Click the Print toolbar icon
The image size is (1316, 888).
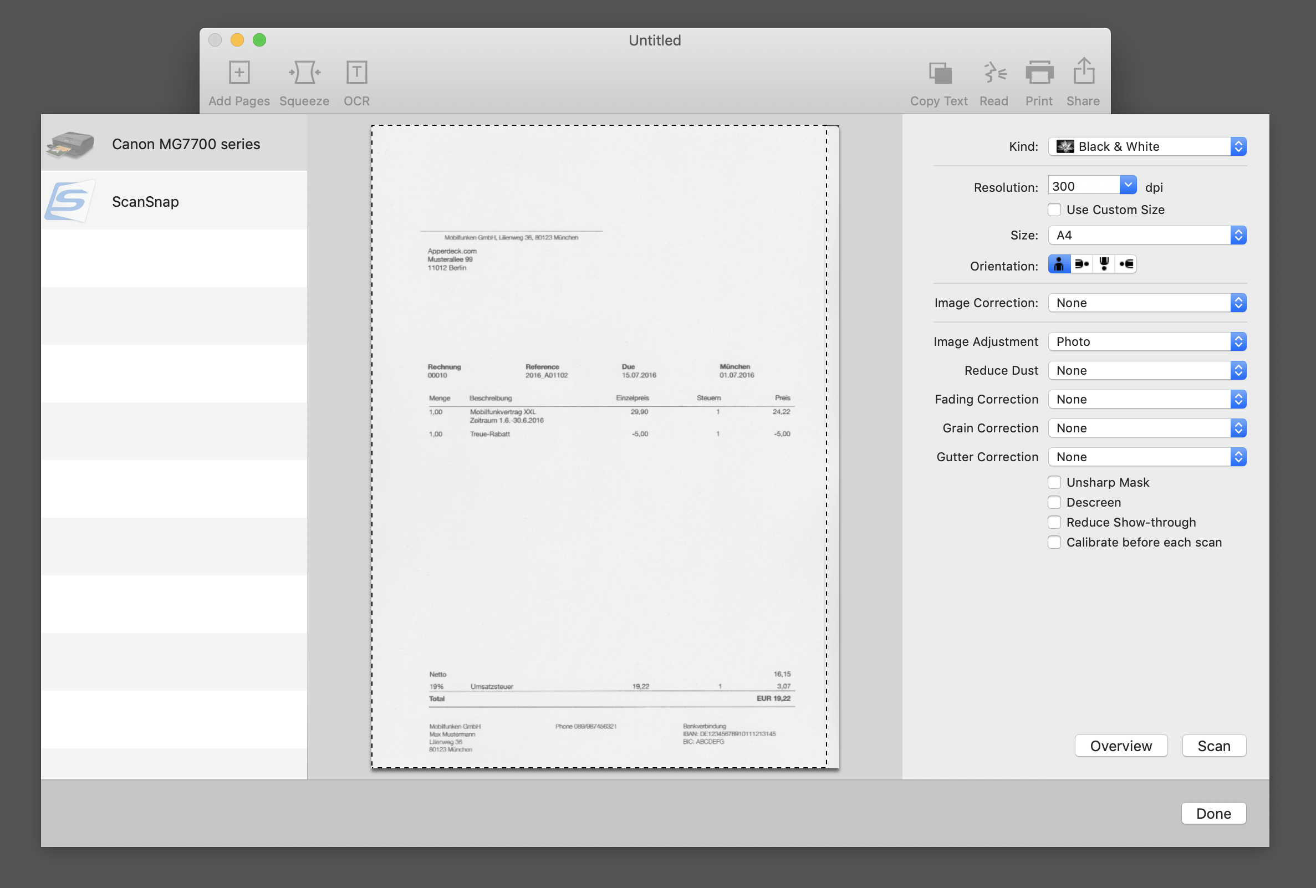coord(1039,74)
